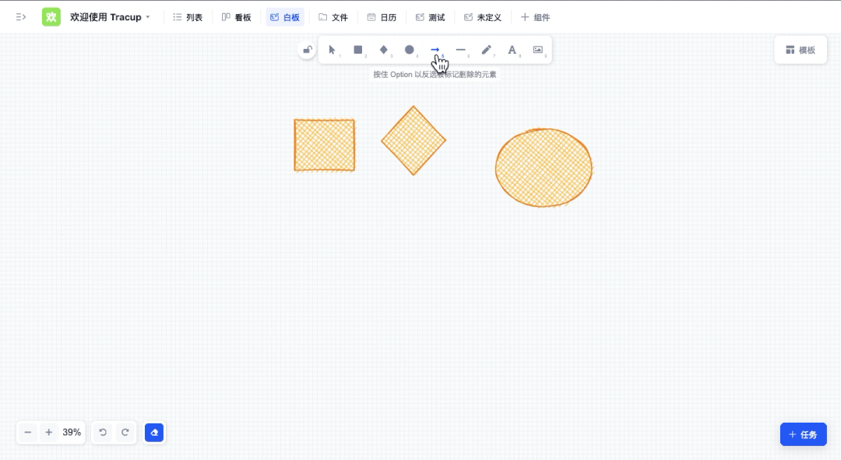Reset zoom via the 39% label
Screen dimensions: 841x460
(x=72, y=432)
